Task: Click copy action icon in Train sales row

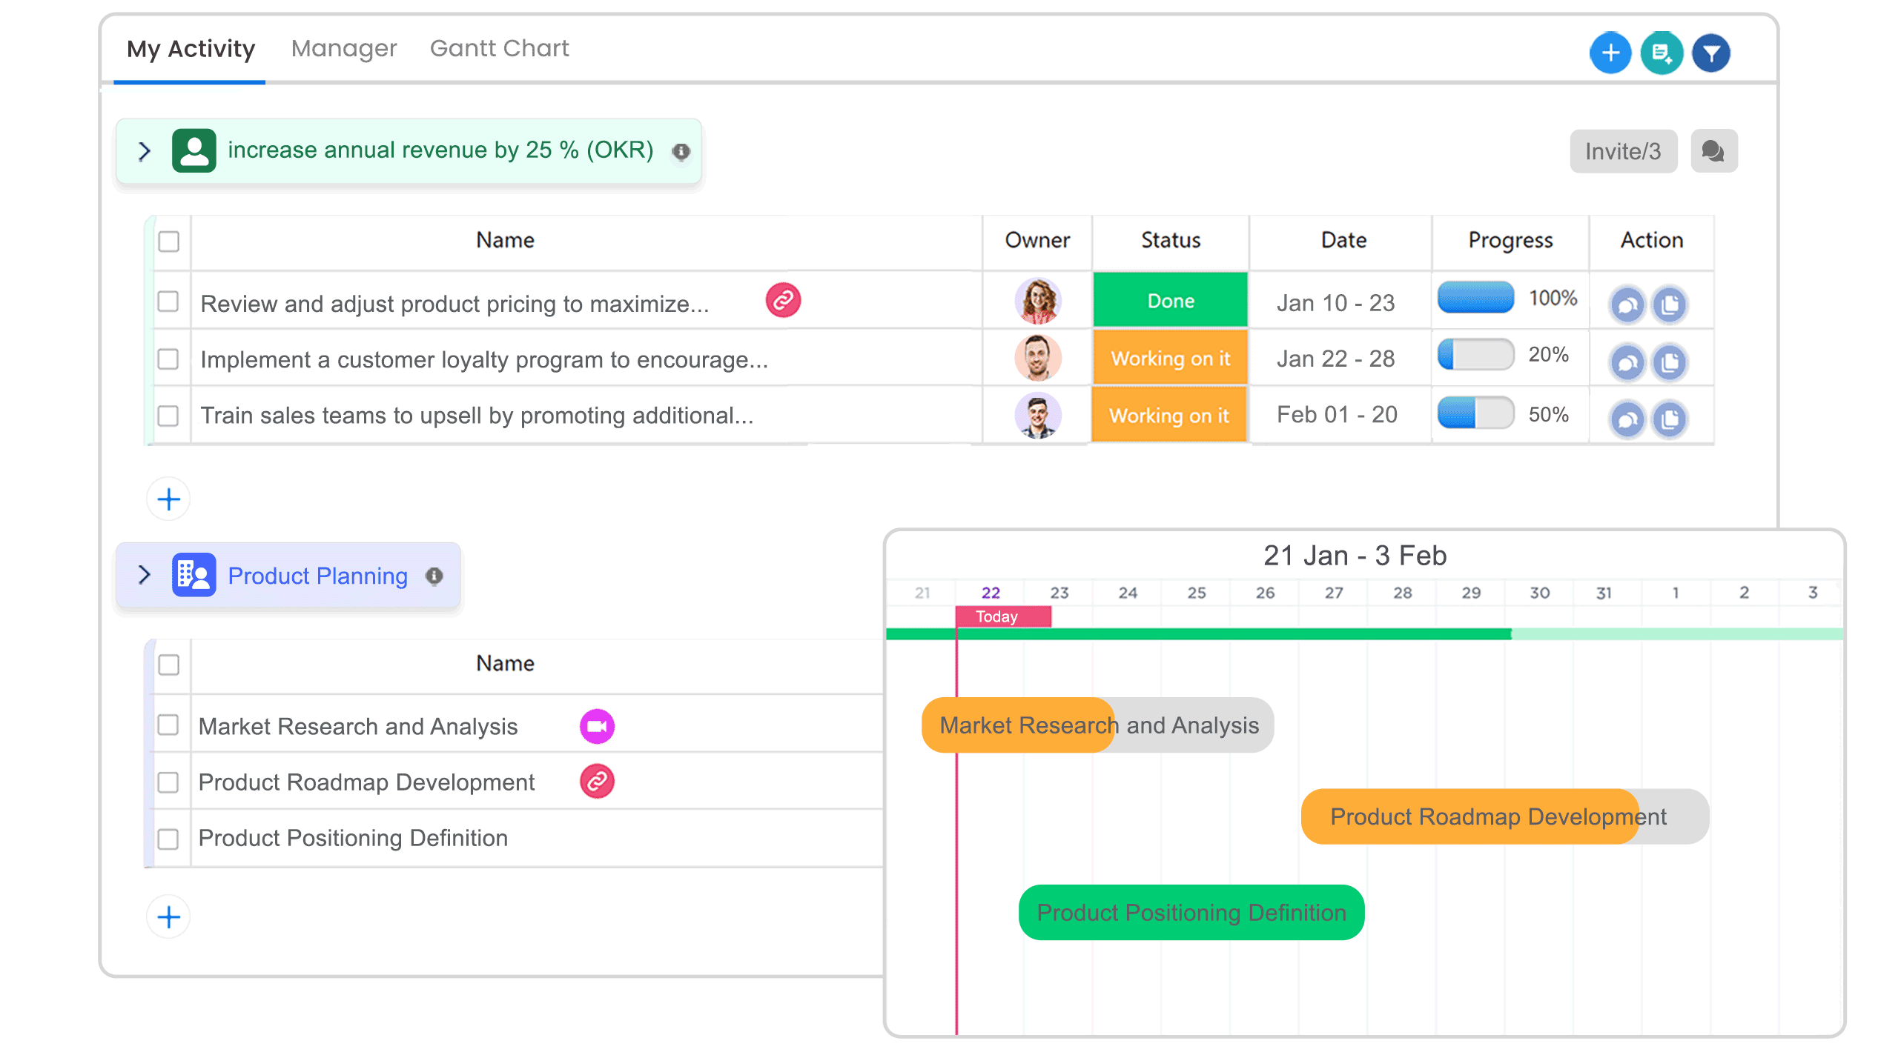Action: coord(1670,419)
